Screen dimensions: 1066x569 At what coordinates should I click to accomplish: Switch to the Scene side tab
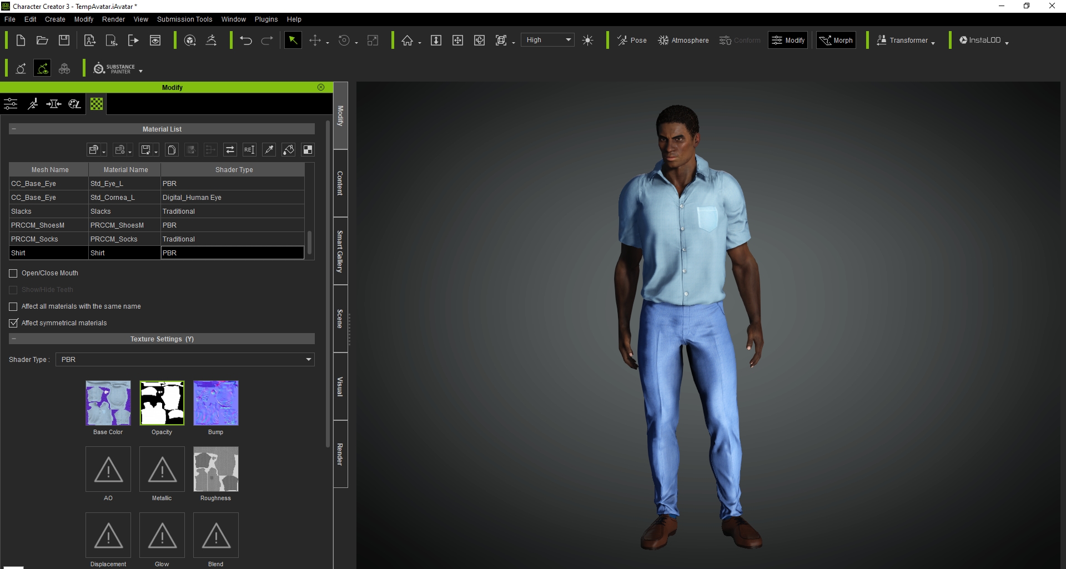(340, 319)
